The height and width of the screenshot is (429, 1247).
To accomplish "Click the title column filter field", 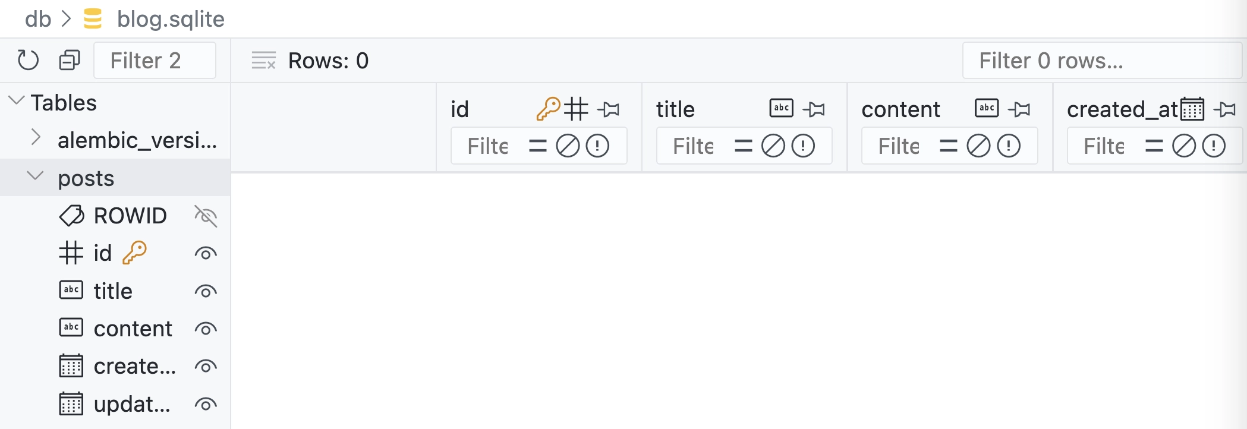I will 694,146.
